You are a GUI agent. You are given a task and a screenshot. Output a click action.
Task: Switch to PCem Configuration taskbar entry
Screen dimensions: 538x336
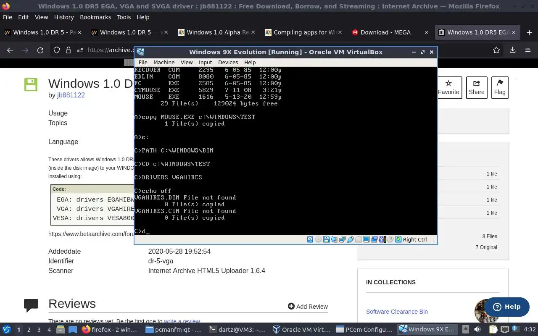tap(364, 330)
